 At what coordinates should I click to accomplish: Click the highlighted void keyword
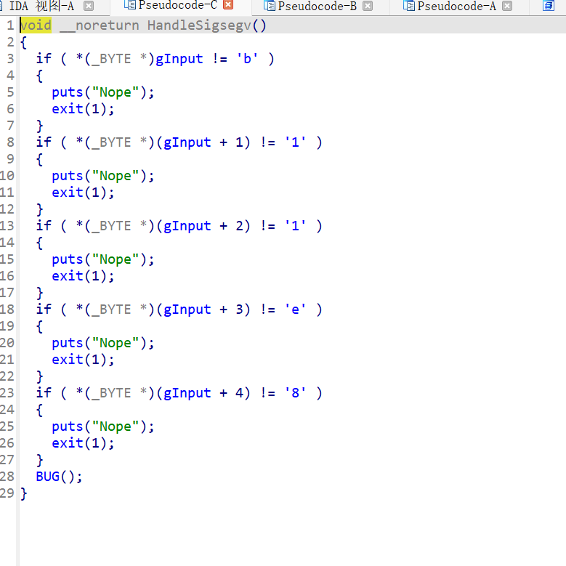pos(36,25)
